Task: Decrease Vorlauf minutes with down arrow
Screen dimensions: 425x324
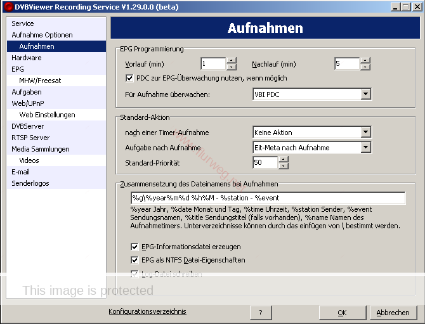Action: click(231, 67)
